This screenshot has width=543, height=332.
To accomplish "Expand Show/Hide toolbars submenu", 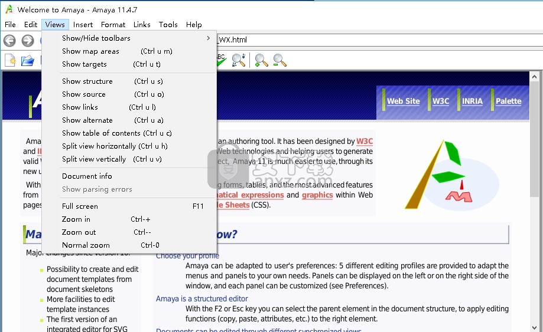I will pyautogui.click(x=129, y=38).
